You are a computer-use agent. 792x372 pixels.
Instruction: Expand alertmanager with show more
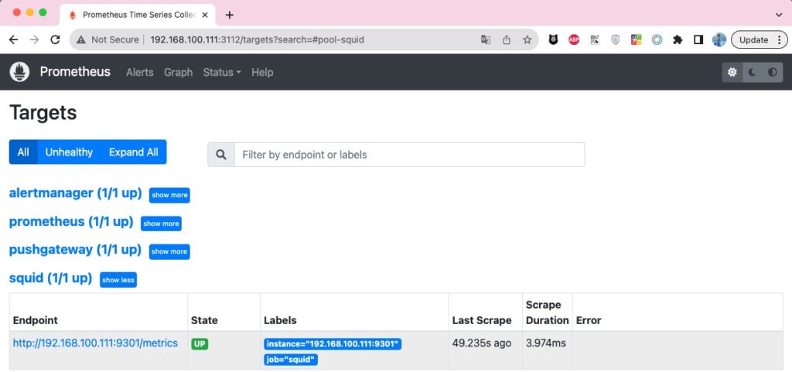point(169,196)
